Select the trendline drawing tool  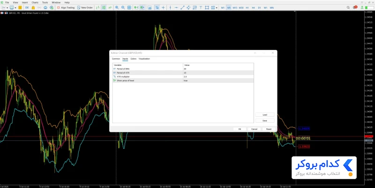point(182,7)
